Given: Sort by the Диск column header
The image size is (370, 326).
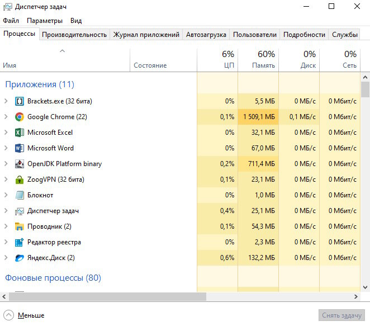Looking at the screenshot, I should (x=299, y=60).
